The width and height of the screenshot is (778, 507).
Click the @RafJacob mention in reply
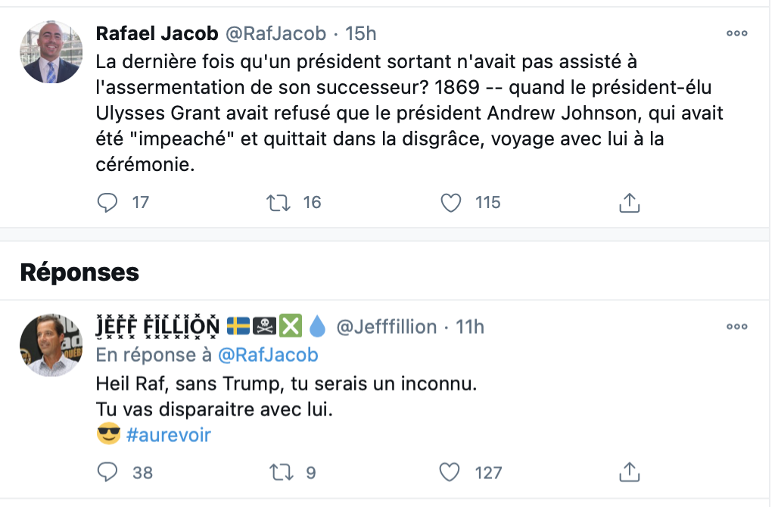[268, 355]
